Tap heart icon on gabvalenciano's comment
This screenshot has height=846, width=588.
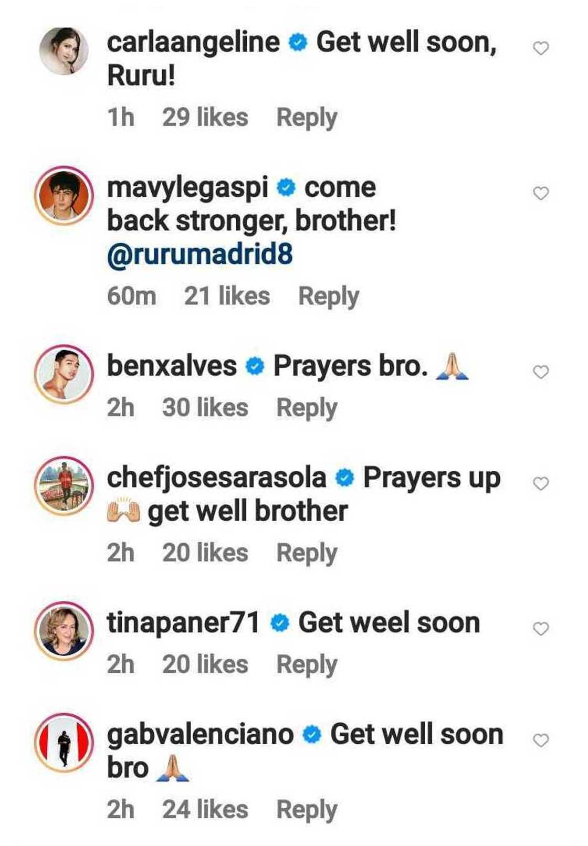pyautogui.click(x=541, y=741)
